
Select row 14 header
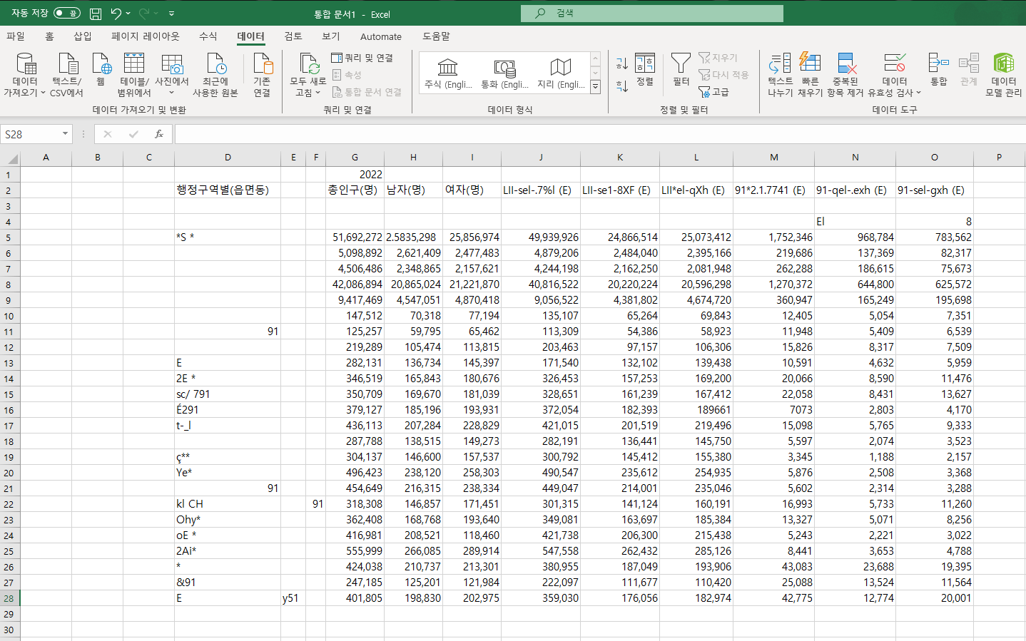[x=9, y=379]
